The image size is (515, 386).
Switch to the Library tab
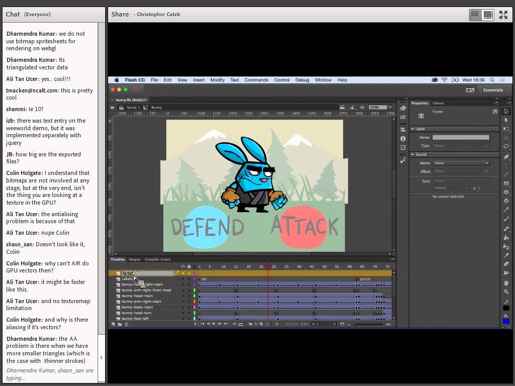[438, 103]
